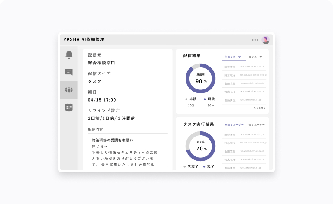Click the 未読 legend entry

pyautogui.click(x=191, y=99)
